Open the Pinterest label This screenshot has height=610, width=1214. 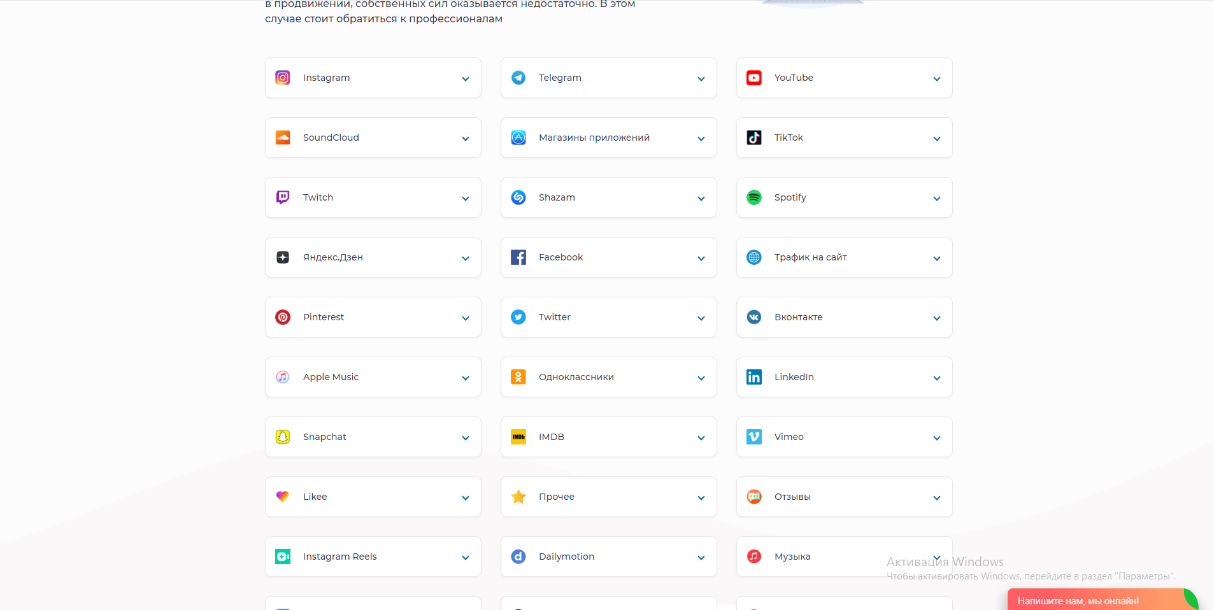[x=323, y=317]
